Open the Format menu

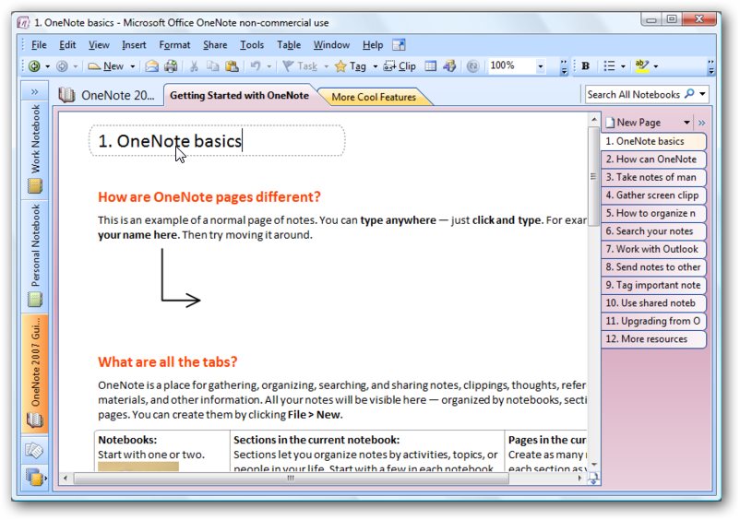[174, 45]
